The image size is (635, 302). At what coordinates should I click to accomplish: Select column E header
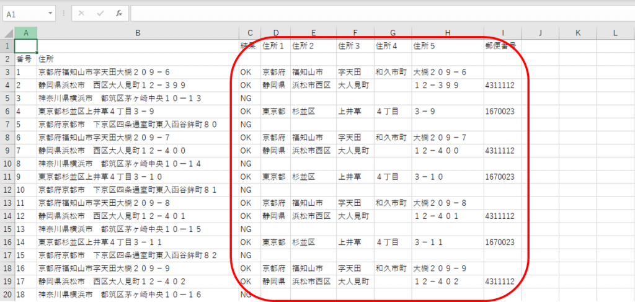click(313, 33)
